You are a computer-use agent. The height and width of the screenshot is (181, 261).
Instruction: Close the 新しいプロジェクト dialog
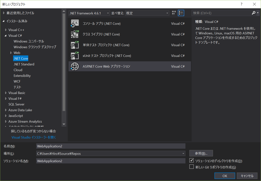[255, 4]
